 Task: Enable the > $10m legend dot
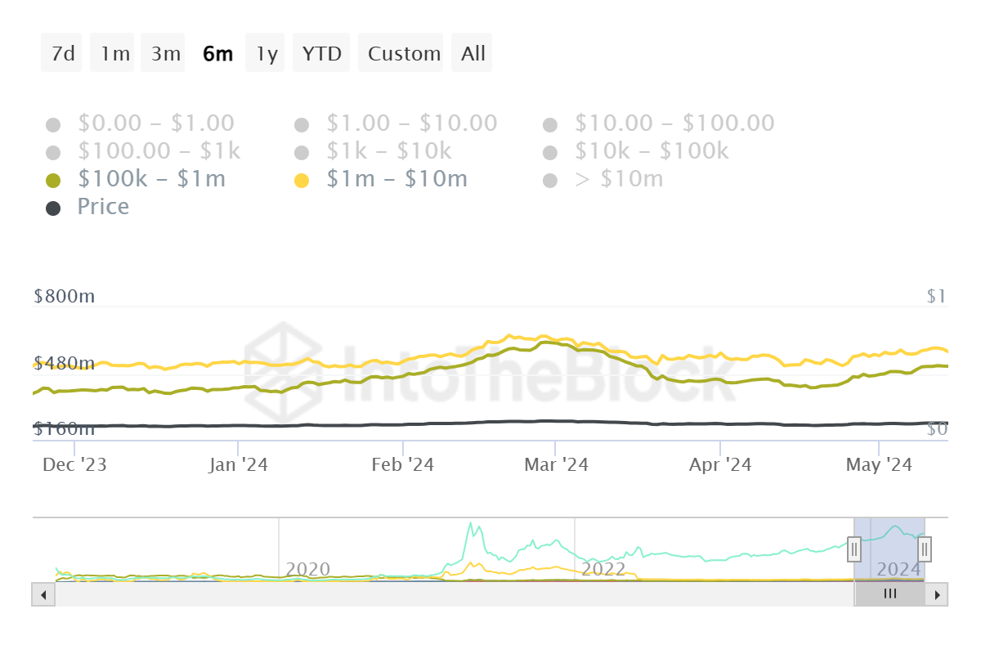[x=550, y=180]
